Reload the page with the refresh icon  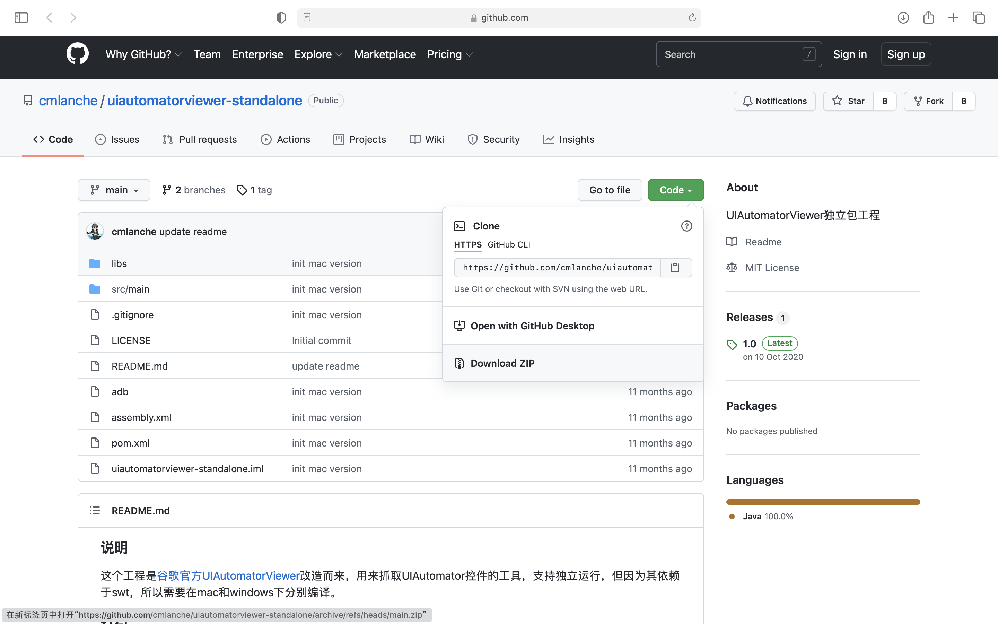tap(692, 18)
